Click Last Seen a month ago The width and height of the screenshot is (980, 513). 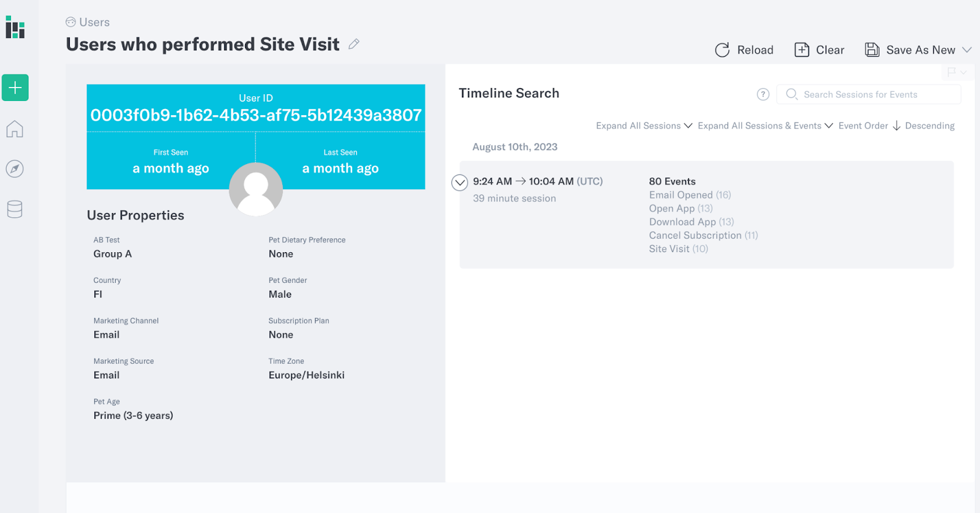[341, 168]
